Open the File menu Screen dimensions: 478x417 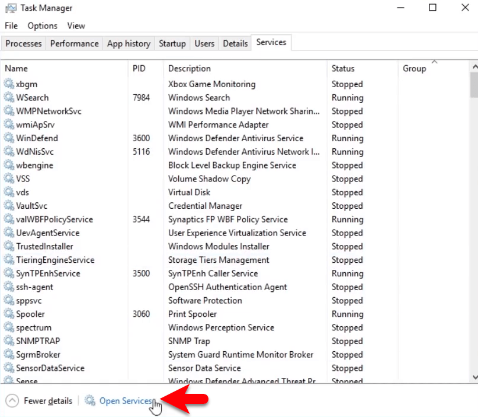11,26
